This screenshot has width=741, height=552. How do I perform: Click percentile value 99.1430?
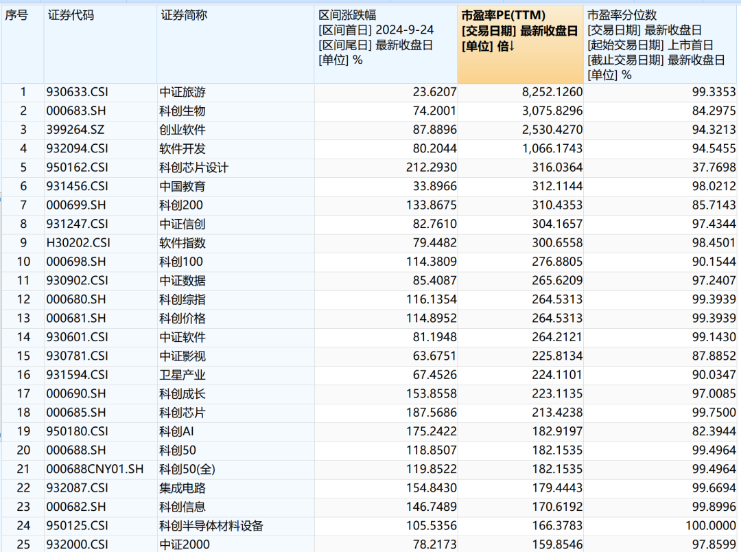pyautogui.click(x=714, y=337)
